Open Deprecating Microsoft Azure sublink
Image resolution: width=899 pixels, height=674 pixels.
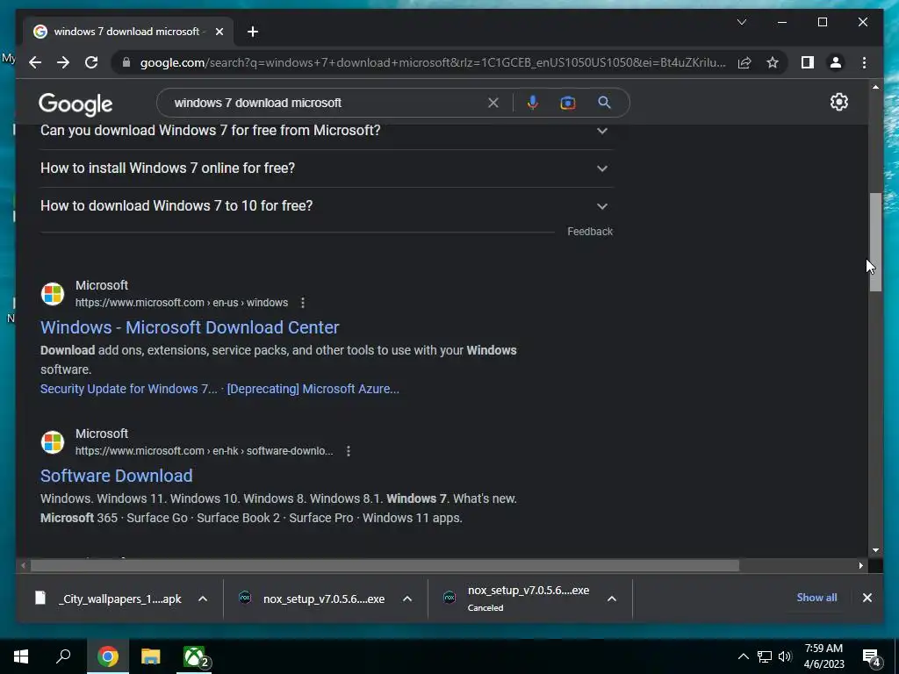[x=313, y=389]
